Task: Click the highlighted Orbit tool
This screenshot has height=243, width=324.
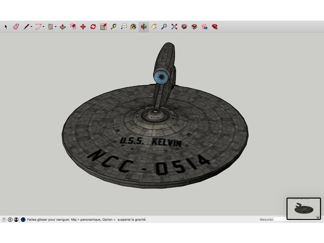Action: [143, 27]
